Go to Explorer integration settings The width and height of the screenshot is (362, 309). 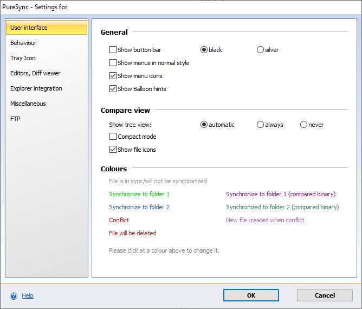tap(36, 88)
